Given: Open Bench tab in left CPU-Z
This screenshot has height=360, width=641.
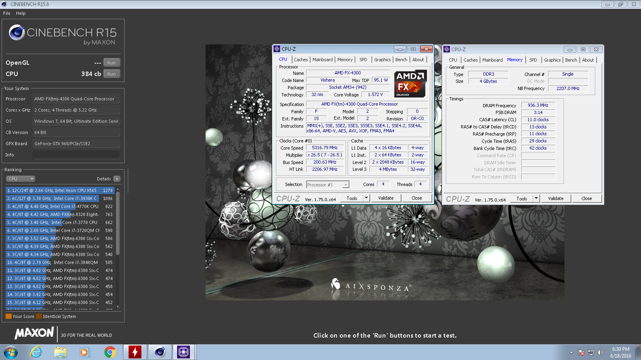Looking at the screenshot, I should 401,60.
